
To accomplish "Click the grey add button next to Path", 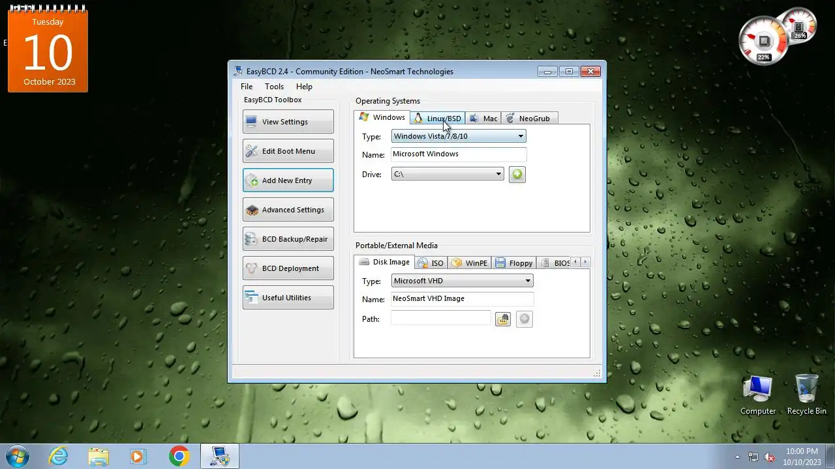I will pyautogui.click(x=524, y=319).
